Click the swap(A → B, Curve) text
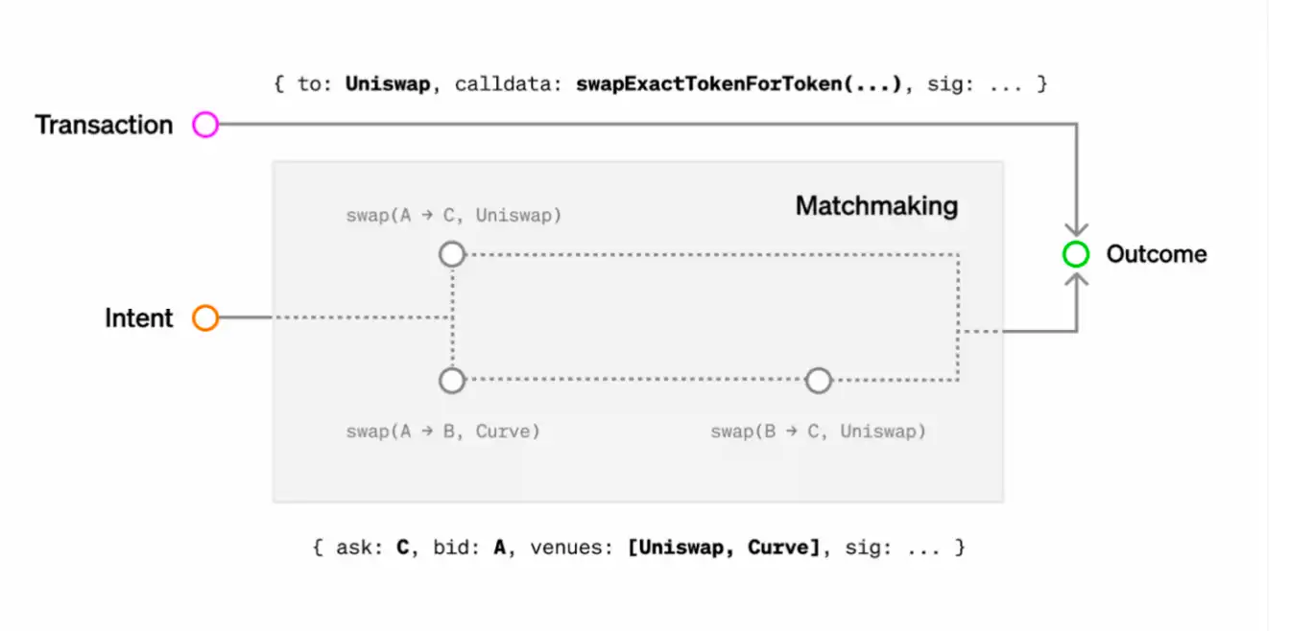This screenshot has width=1290, height=631. pyautogui.click(x=443, y=432)
